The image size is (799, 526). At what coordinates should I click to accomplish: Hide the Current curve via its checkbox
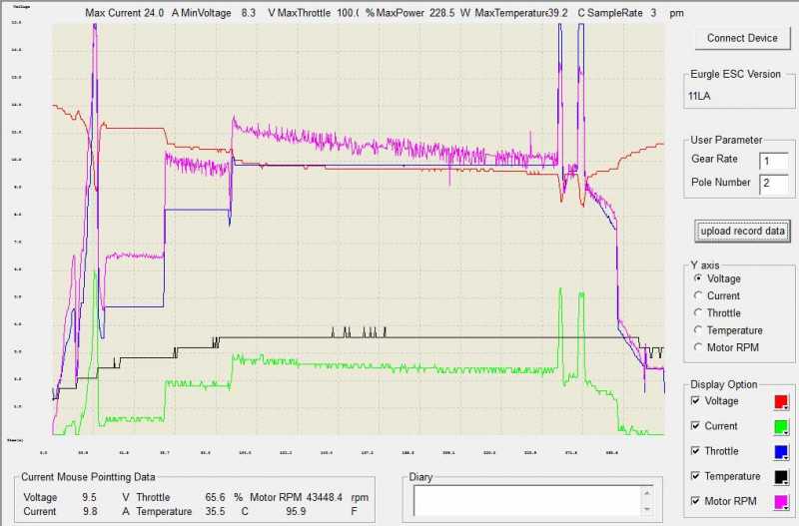pos(695,426)
